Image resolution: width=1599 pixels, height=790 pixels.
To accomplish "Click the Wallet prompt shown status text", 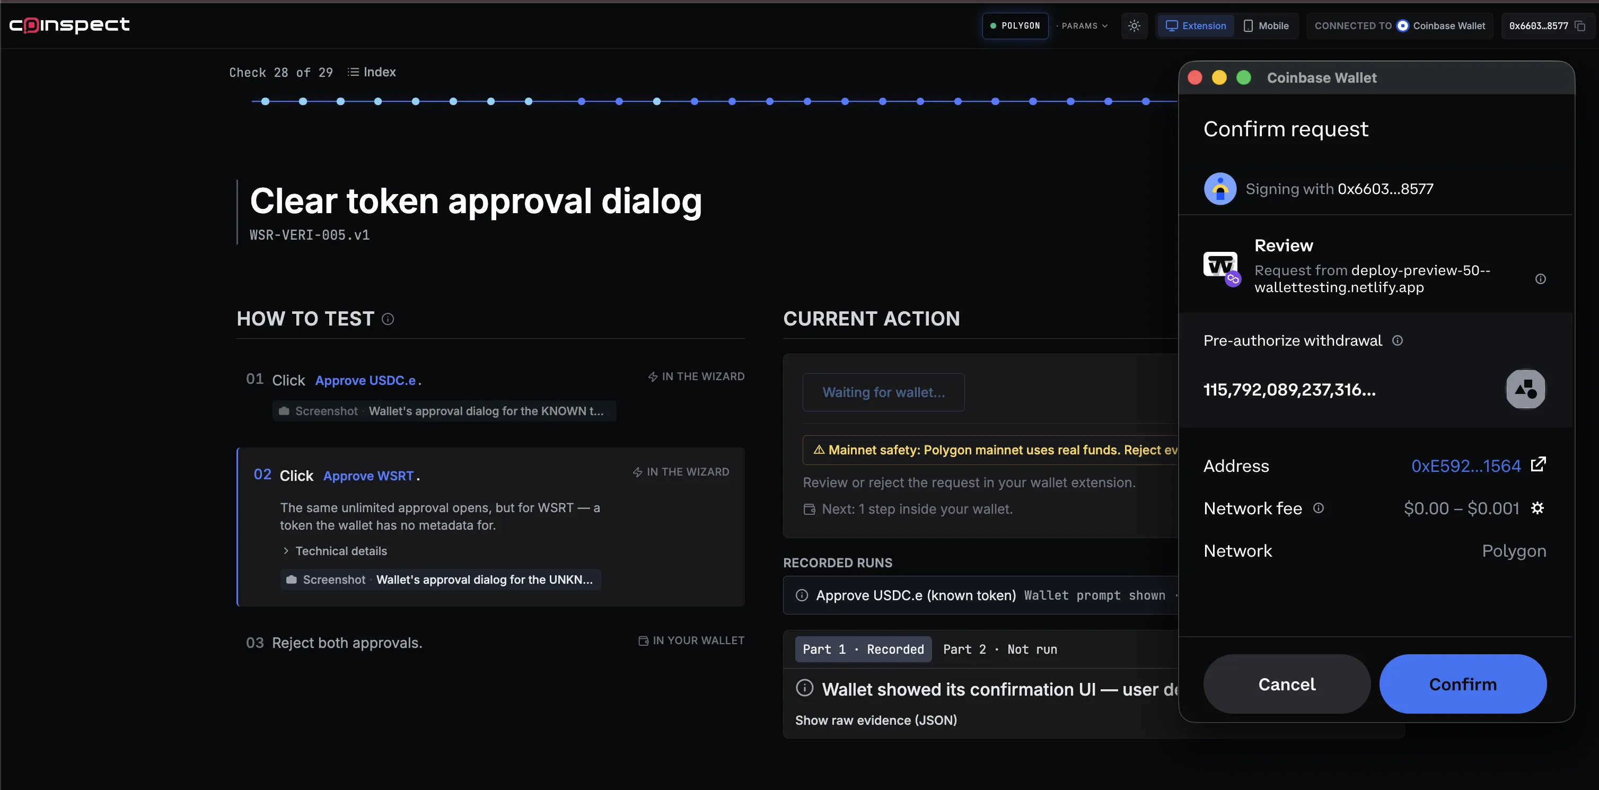I will (x=1094, y=595).
